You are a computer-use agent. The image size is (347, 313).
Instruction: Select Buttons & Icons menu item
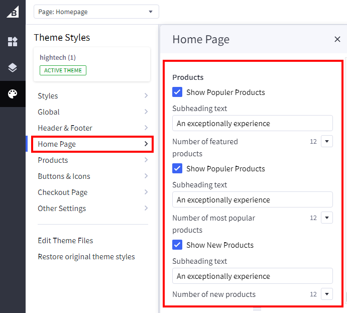point(63,176)
